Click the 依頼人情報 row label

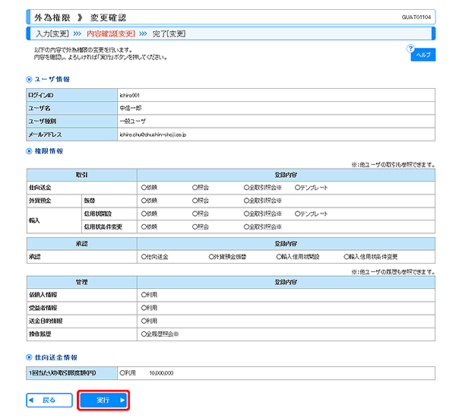(x=43, y=295)
